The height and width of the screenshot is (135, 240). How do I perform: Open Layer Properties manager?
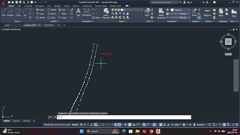[x=106, y=13]
